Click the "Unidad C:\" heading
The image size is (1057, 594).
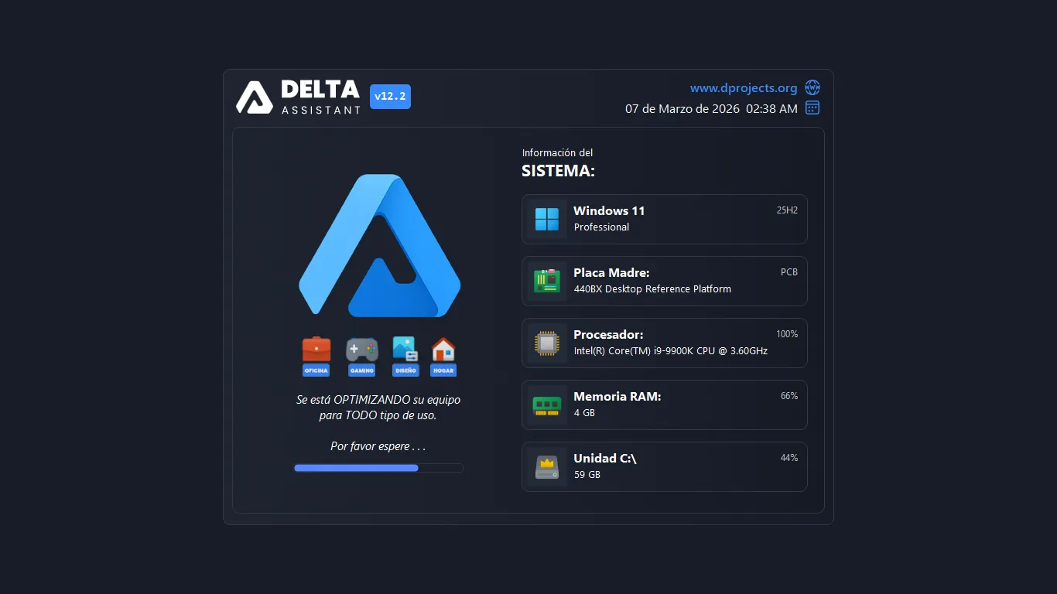coord(605,458)
